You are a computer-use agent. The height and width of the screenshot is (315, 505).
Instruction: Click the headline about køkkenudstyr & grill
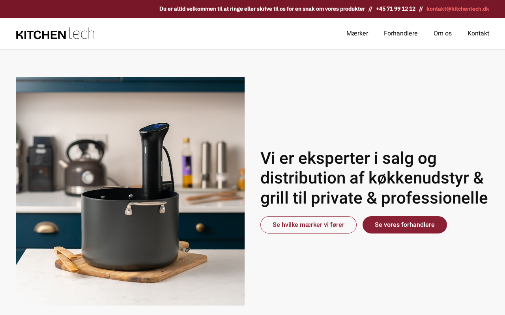tap(374, 178)
